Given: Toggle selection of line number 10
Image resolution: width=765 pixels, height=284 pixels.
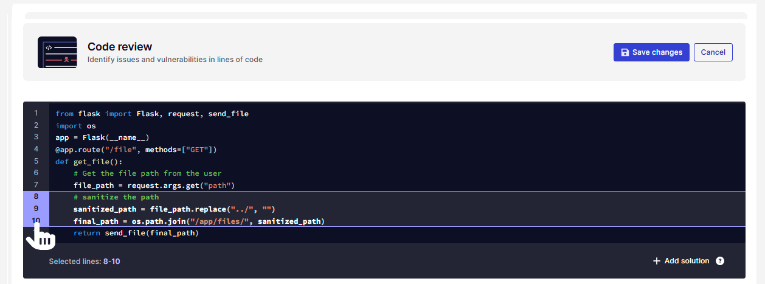Looking at the screenshot, I should pyautogui.click(x=36, y=221).
